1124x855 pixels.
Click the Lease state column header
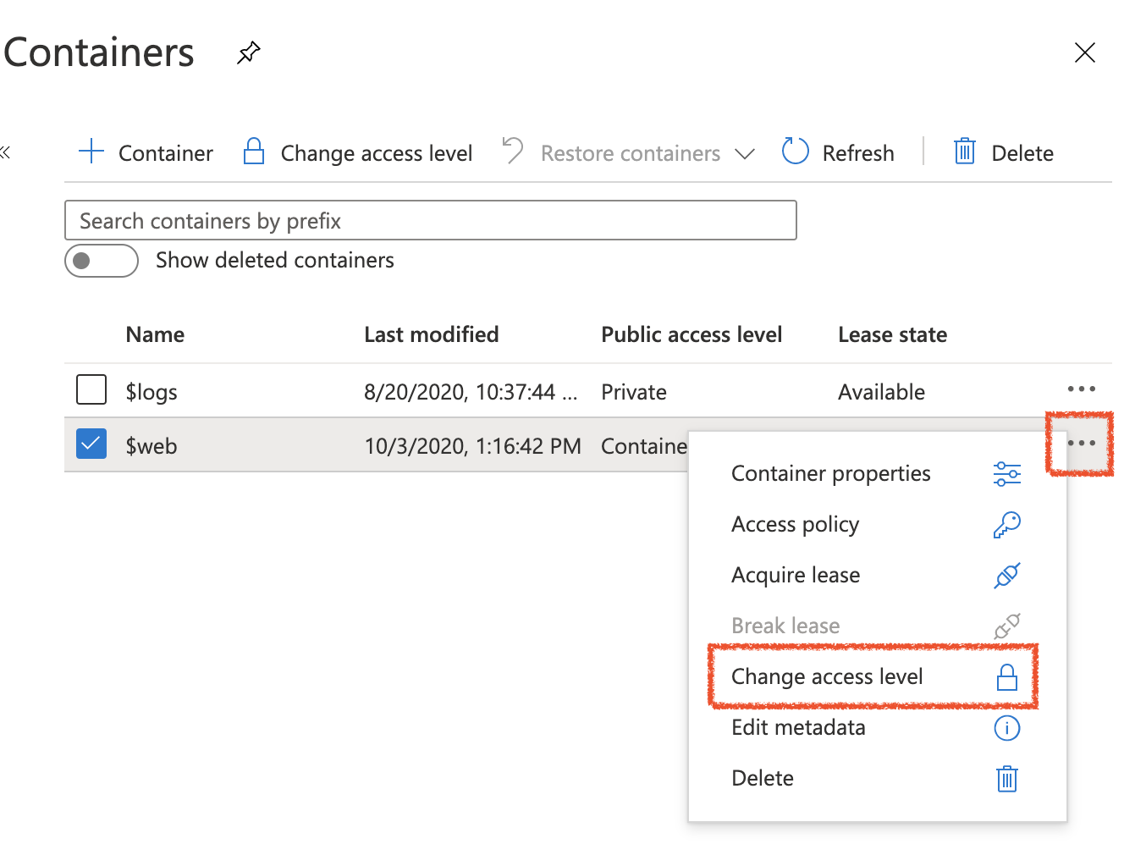point(892,334)
